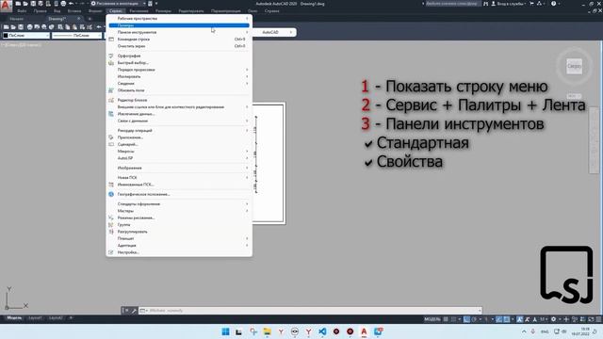Open the AutoCAD application menu (red A logo)
The height and width of the screenshot is (339, 603).
point(6,6)
